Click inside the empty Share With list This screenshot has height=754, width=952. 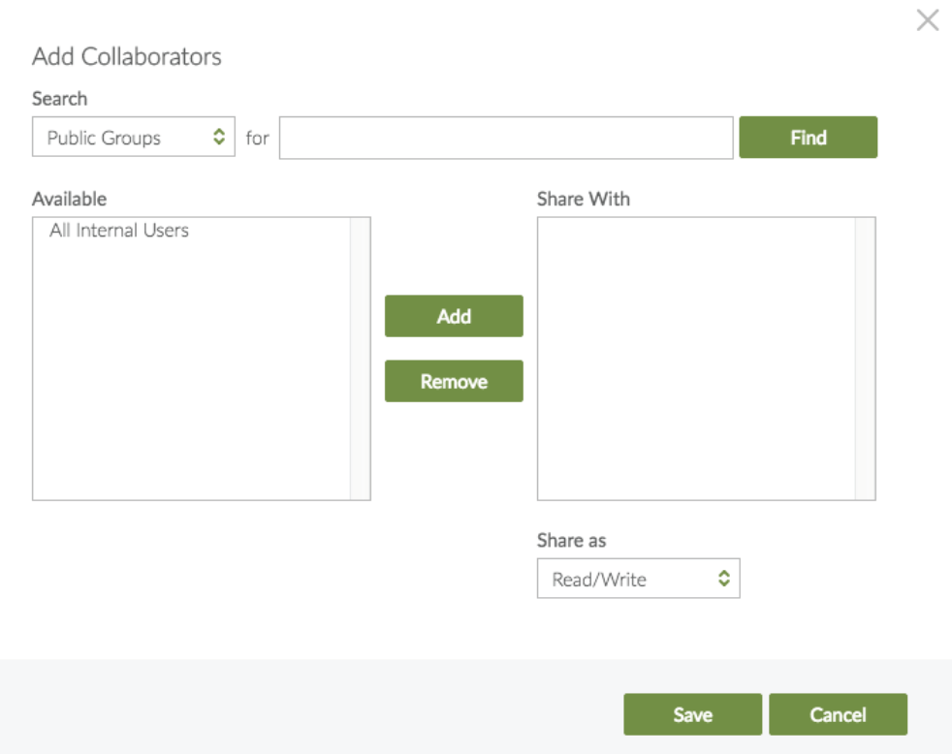click(695, 358)
